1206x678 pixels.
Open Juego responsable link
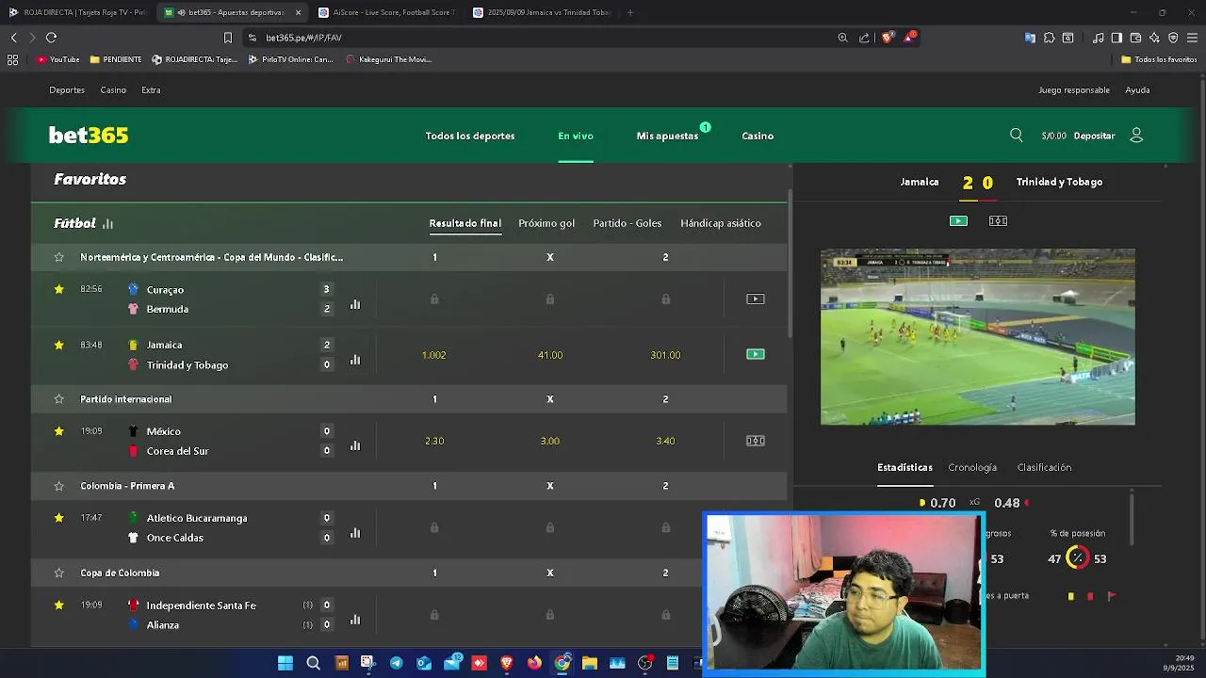[1074, 90]
